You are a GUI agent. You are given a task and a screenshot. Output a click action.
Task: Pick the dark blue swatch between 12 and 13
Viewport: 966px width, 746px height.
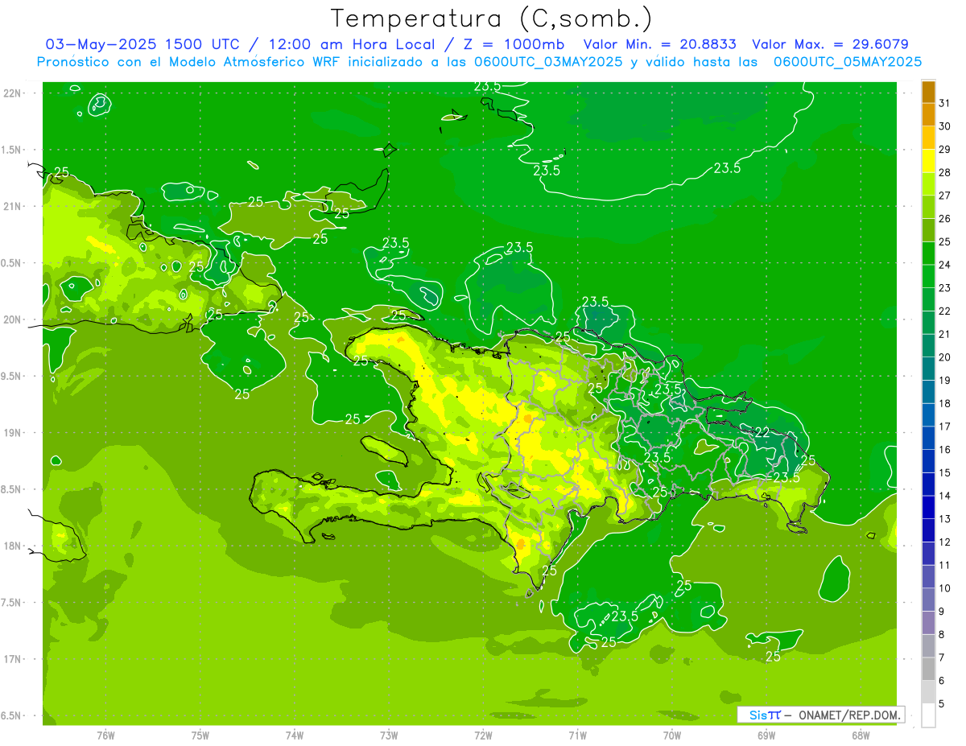click(928, 531)
